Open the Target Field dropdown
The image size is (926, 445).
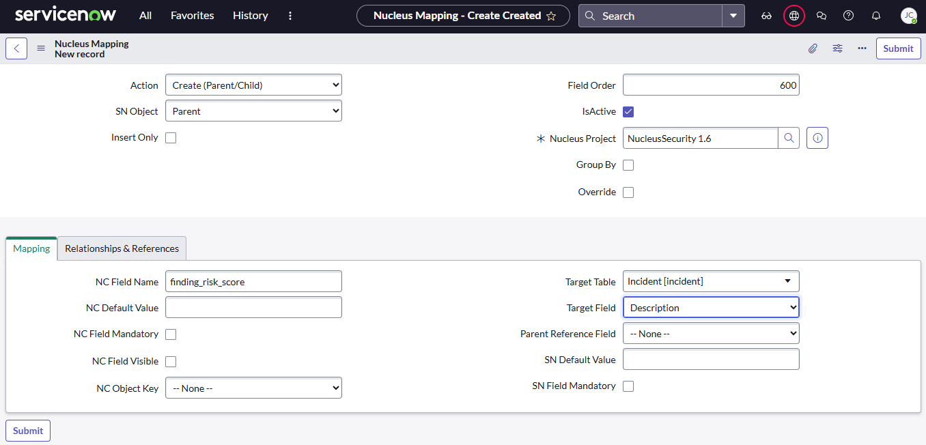coord(711,308)
